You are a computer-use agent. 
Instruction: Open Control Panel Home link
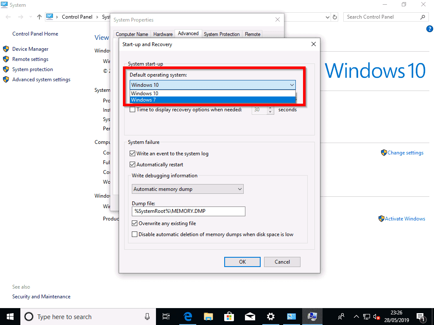pyautogui.click(x=35, y=34)
